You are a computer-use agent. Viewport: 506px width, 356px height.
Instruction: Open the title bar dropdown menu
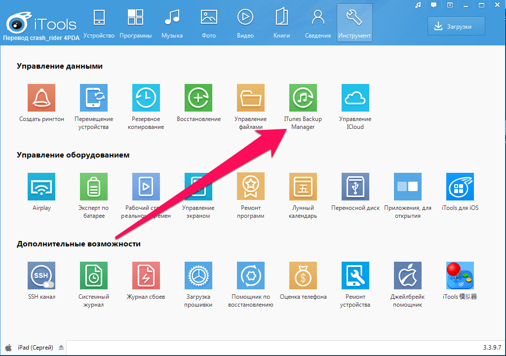pos(449,5)
